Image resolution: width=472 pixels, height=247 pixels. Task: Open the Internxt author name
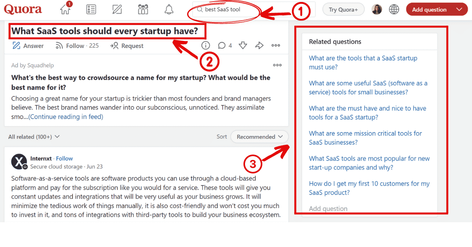pos(41,158)
